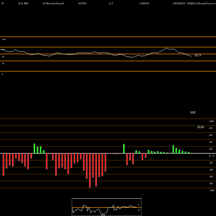Click the label 1 inside mini chart
The width and height of the screenshot is (216, 216).
[139, 205]
